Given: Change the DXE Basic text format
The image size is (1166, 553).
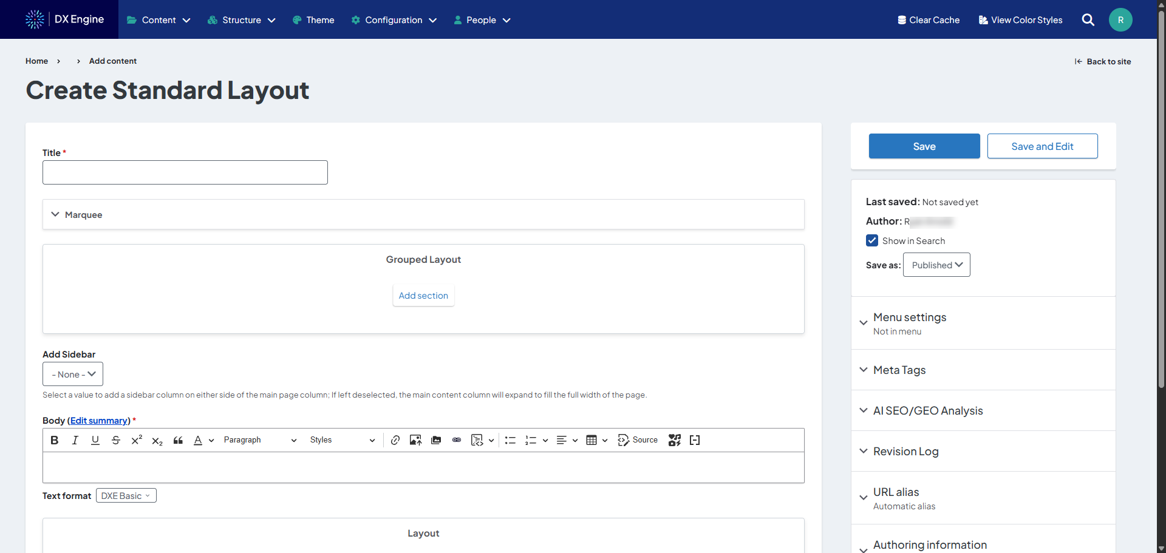Looking at the screenshot, I should point(126,495).
